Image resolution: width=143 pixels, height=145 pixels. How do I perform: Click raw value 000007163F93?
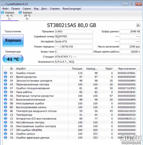coord(127,88)
